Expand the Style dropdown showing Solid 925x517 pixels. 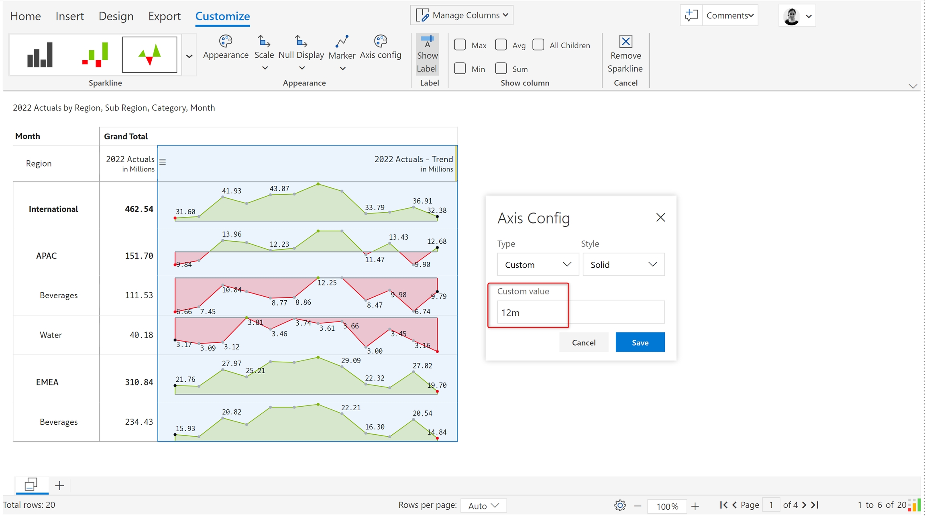pos(623,265)
